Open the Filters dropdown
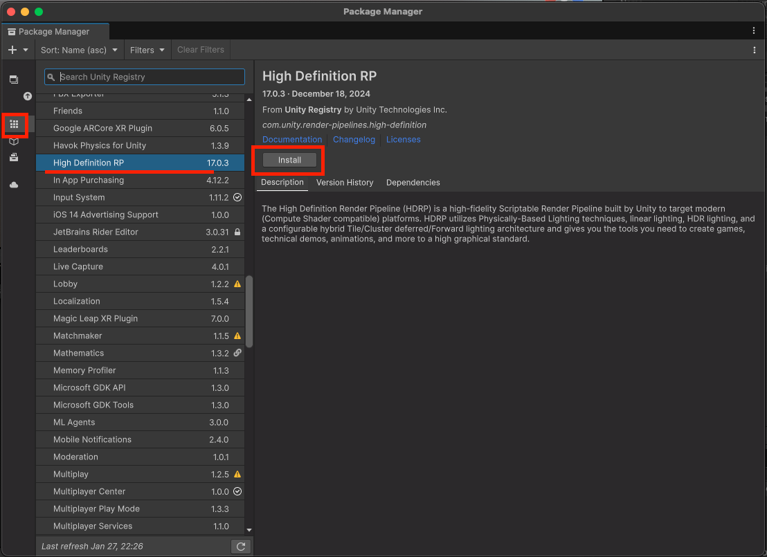 pyautogui.click(x=147, y=49)
